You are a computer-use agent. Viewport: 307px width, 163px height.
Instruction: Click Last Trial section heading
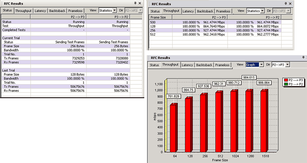(8, 71)
